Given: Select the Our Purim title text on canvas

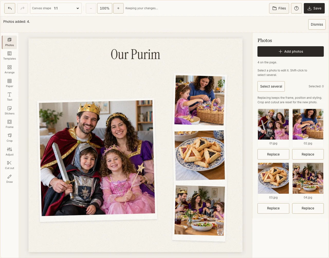Looking at the screenshot, I should (135, 54).
